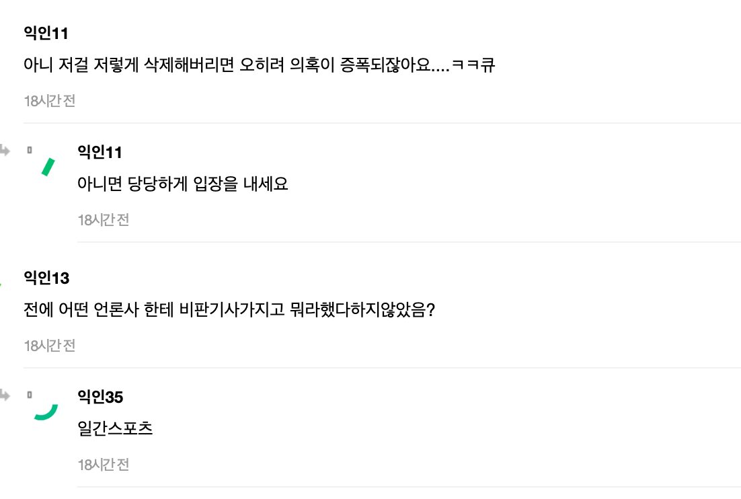This screenshot has height=499, width=741.
Task: Click the reply text 아니면 당당하게 입장을 내세요
Action: pyautogui.click(x=183, y=184)
